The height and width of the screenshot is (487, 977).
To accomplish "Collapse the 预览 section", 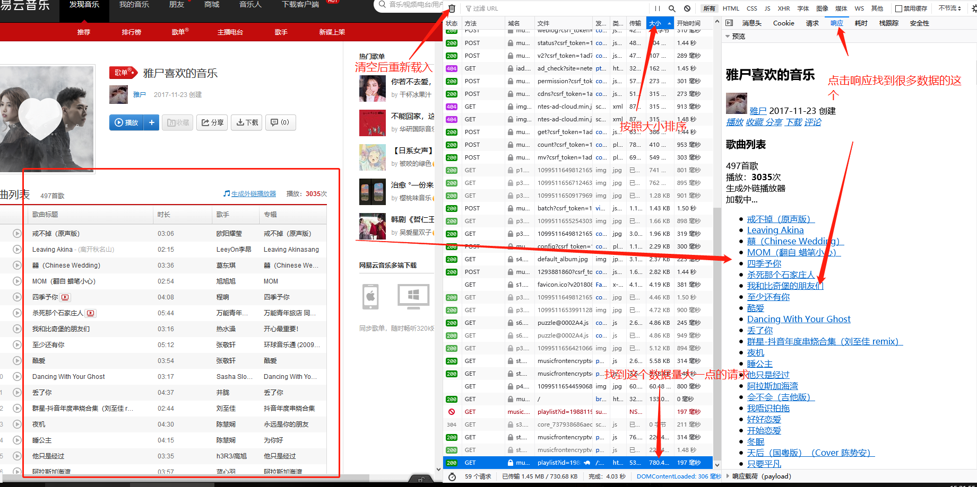I will pyautogui.click(x=728, y=36).
